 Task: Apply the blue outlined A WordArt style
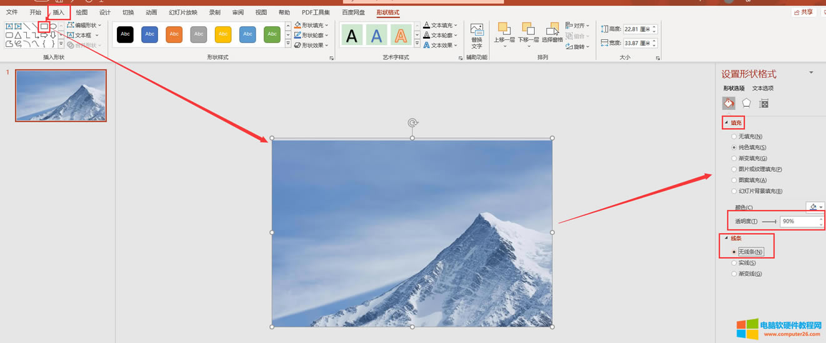click(377, 36)
